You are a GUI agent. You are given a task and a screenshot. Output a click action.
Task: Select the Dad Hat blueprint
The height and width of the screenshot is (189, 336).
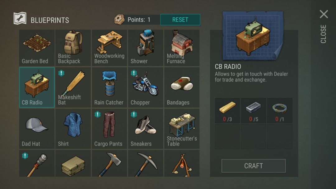[x=37, y=129]
